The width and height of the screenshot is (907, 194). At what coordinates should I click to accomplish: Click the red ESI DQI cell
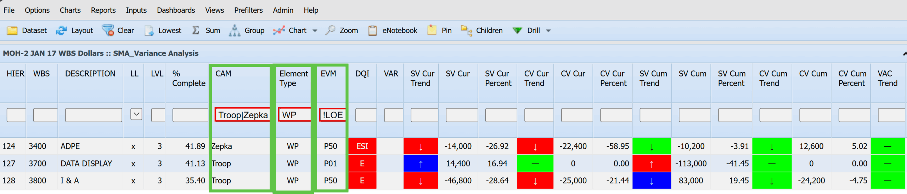(362, 146)
